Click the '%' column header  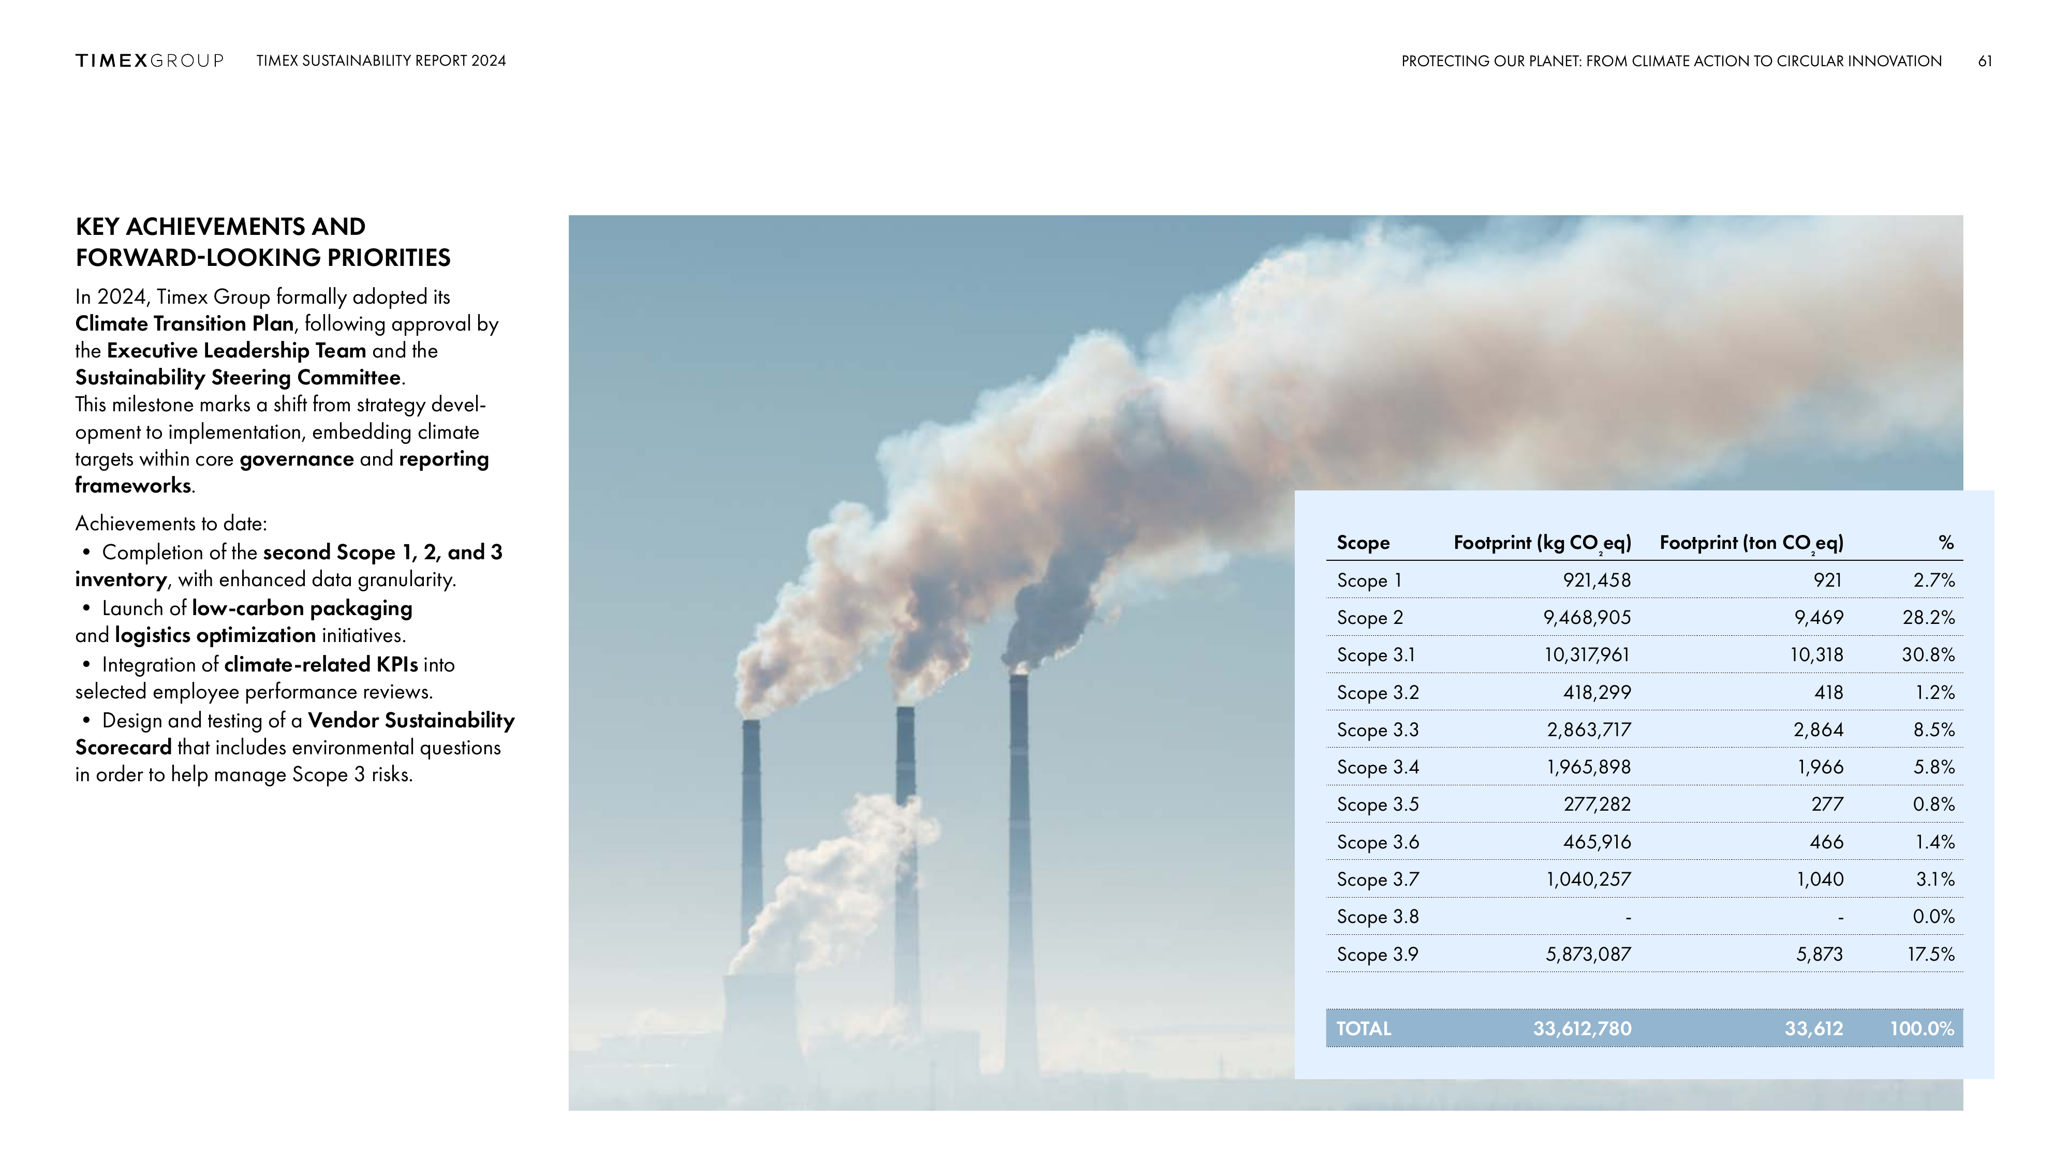pyautogui.click(x=1945, y=543)
